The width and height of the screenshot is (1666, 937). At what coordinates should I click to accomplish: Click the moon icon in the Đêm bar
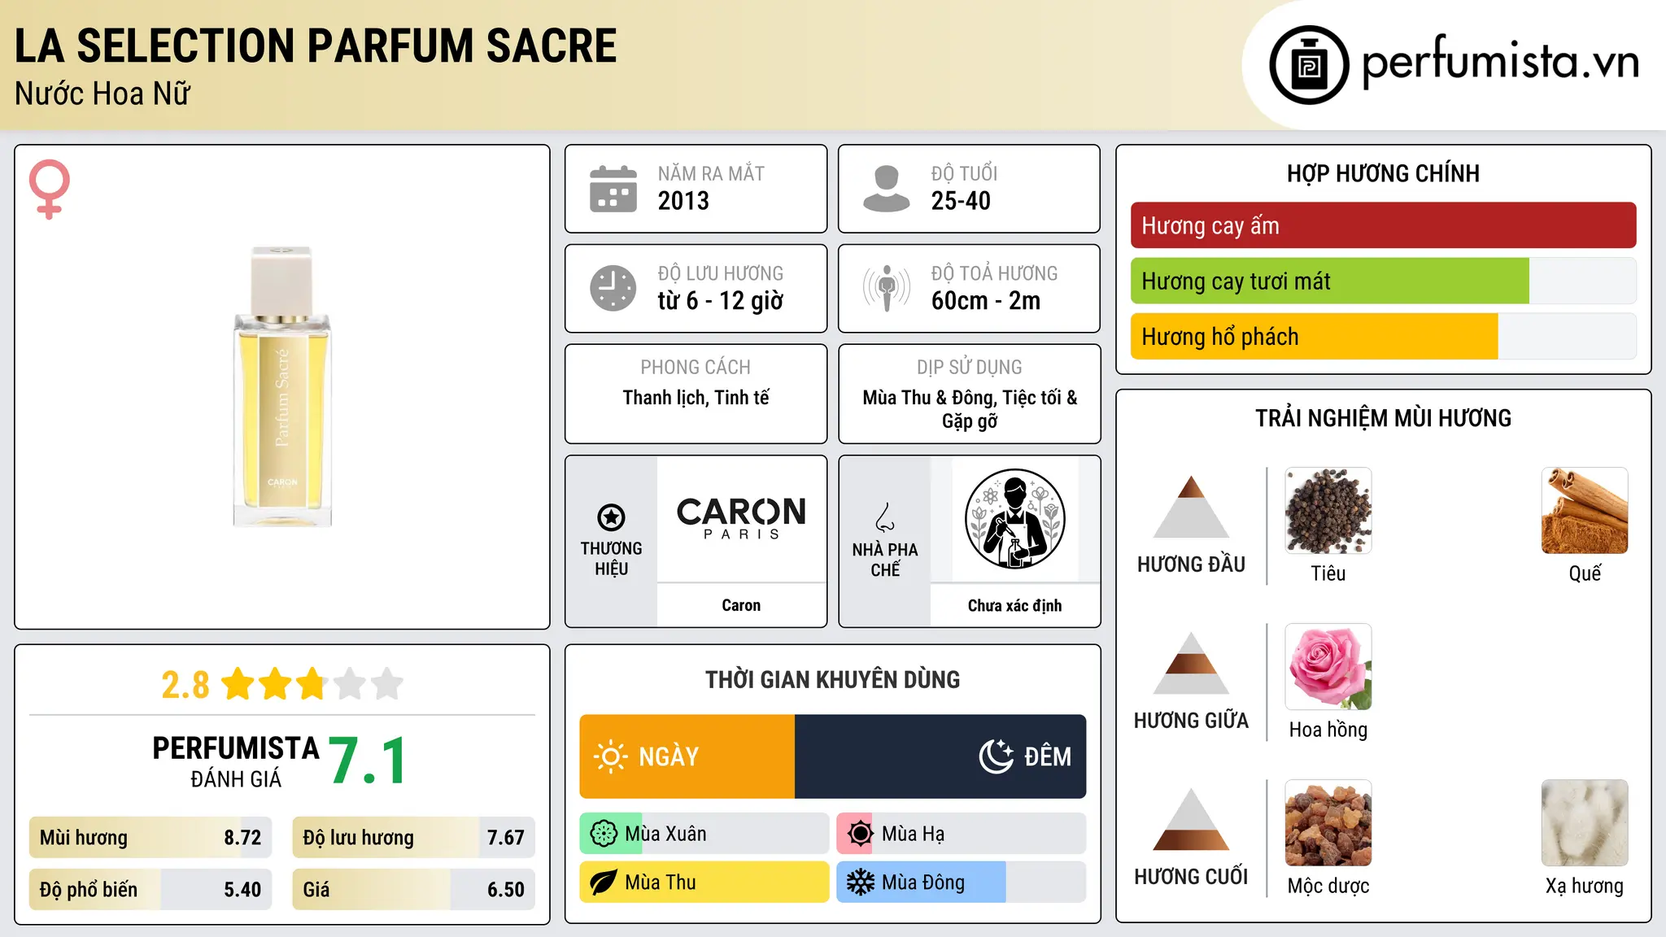[996, 756]
